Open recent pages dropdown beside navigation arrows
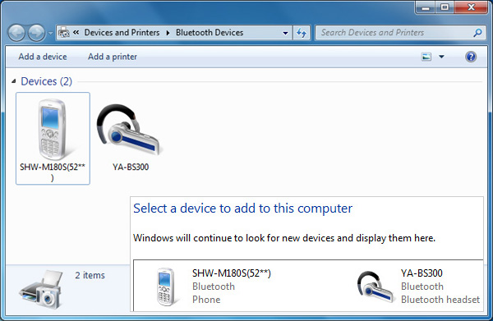This screenshot has height=321, width=493. (x=50, y=33)
